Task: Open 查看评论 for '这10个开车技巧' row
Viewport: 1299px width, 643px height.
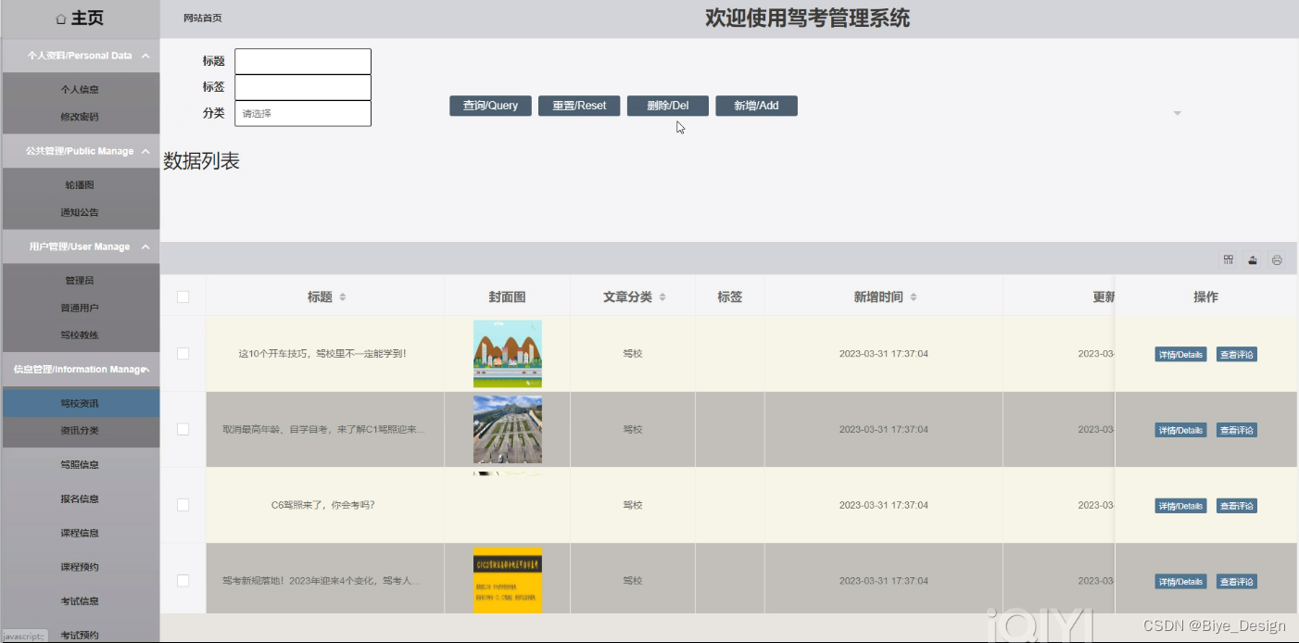Action: pyautogui.click(x=1237, y=355)
